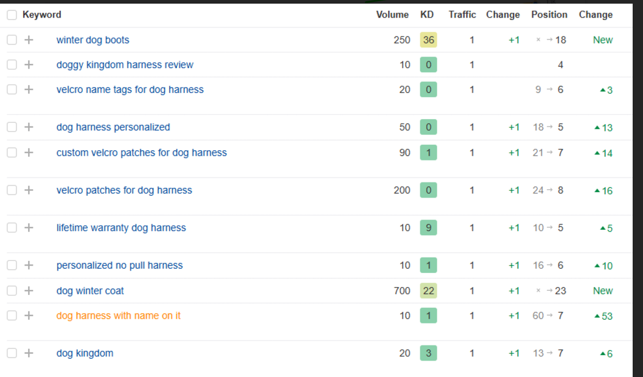Open the winter dog boots keyword link

(x=92, y=40)
